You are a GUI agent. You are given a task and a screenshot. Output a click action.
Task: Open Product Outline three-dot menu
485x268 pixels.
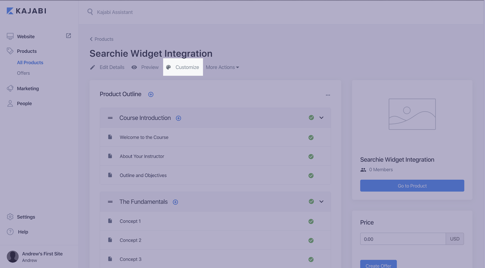[x=328, y=95]
